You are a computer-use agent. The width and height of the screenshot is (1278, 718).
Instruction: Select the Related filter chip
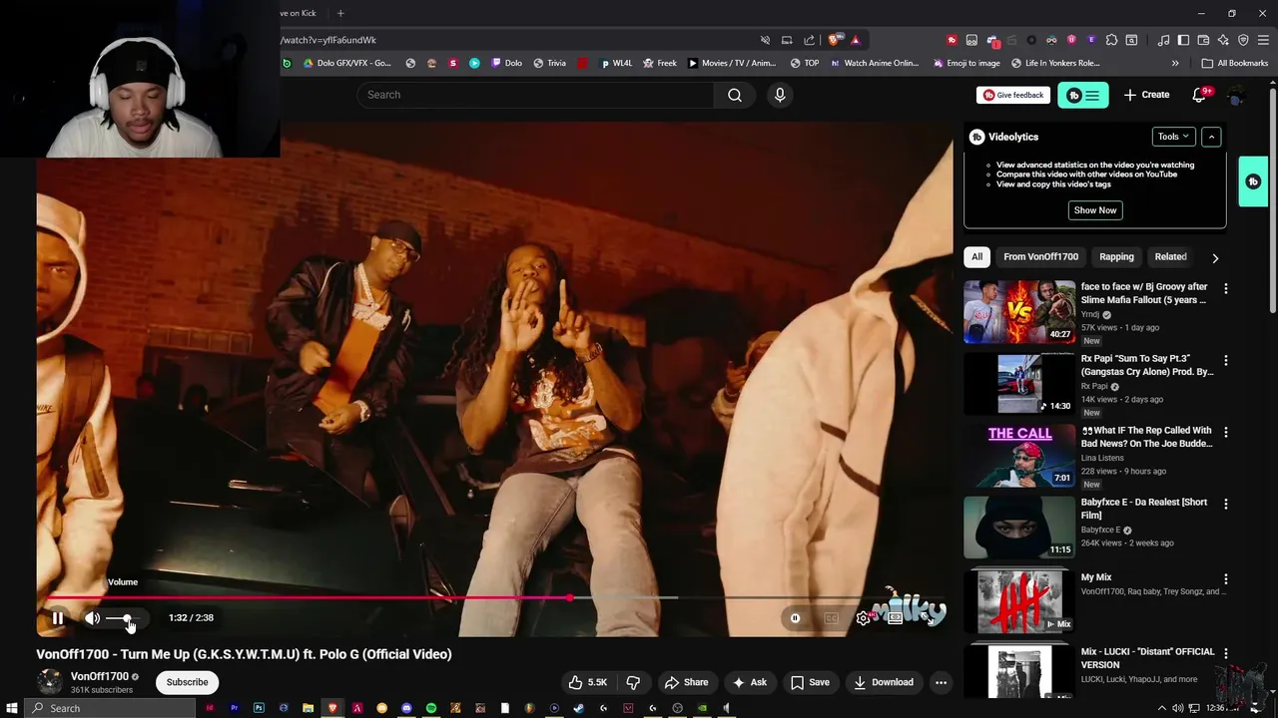click(x=1170, y=257)
